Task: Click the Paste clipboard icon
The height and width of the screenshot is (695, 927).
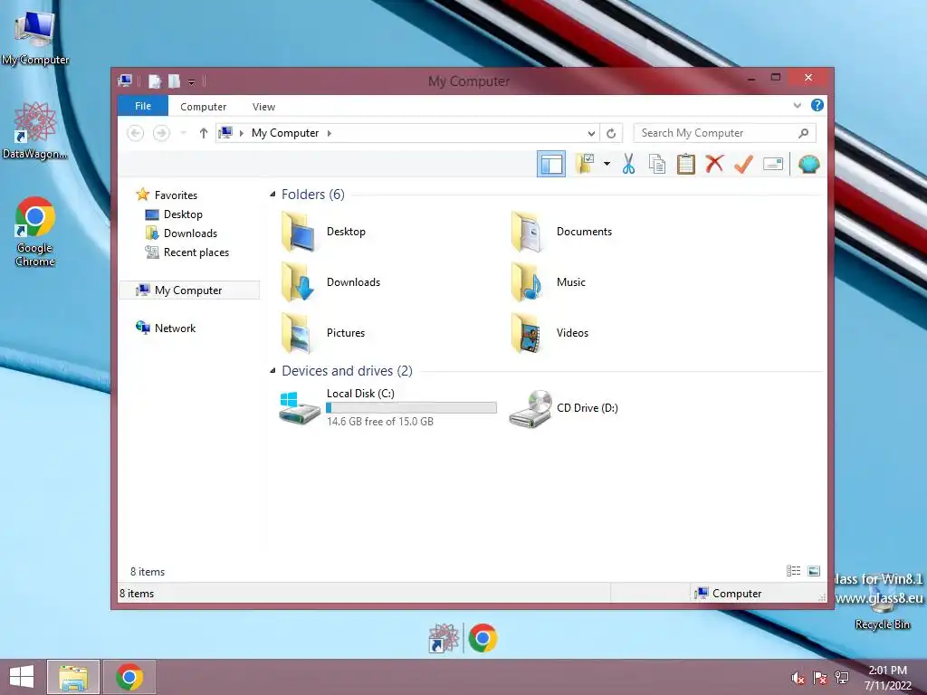Action: click(686, 164)
